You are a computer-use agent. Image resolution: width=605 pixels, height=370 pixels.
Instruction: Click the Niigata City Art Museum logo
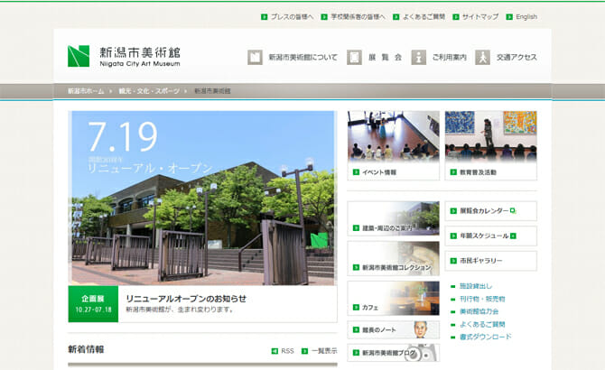click(124, 57)
